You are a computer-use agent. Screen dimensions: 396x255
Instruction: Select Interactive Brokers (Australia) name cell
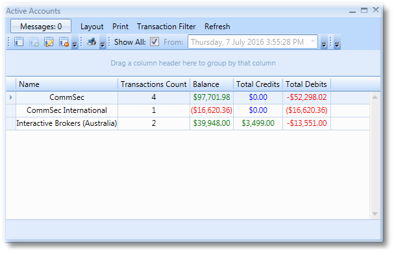point(67,123)
